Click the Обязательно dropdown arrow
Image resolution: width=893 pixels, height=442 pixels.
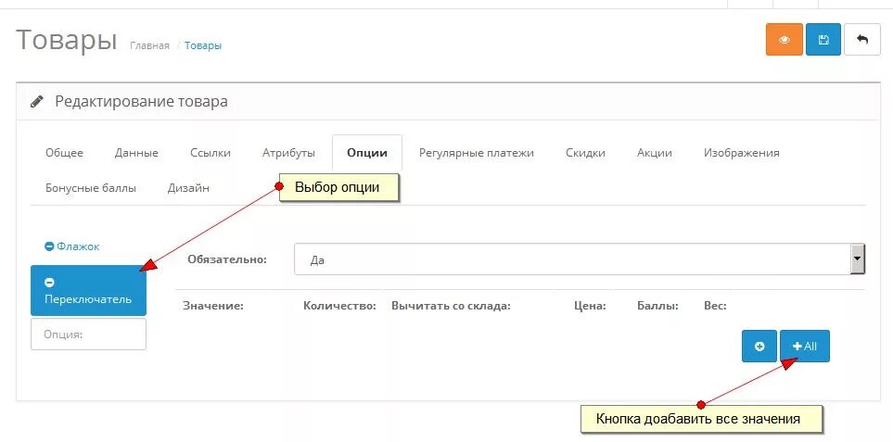pos(858,259)
